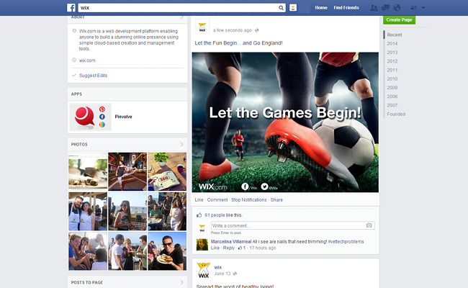468x288 pixels.
Task: Open the street dancer photo thumbnail
Action: [127, 171]
